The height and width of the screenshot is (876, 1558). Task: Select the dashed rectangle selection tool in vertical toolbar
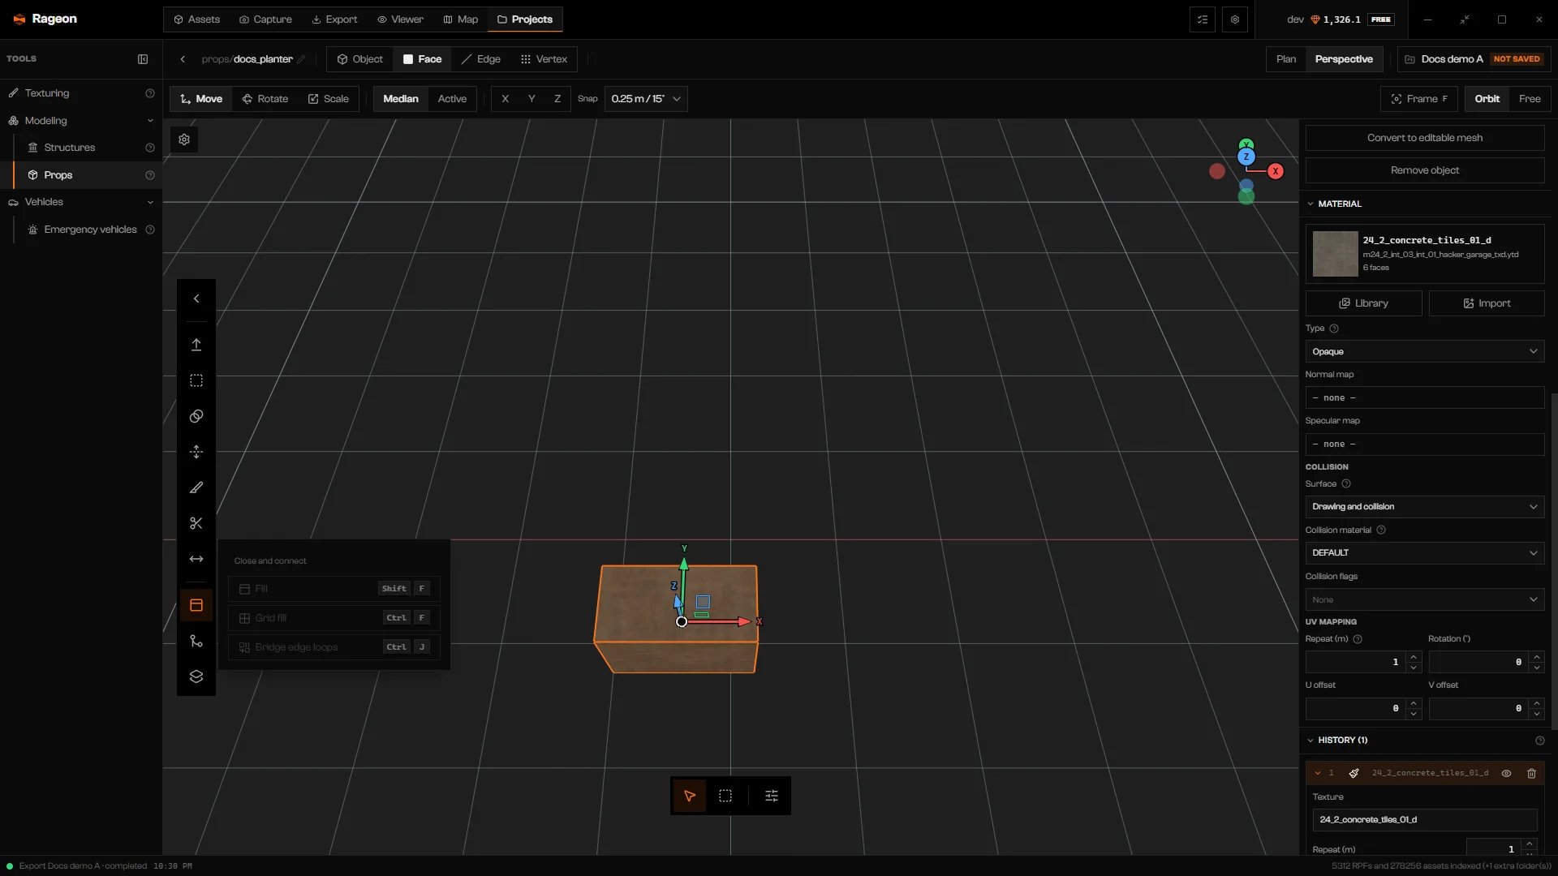[x=196, y=380]
